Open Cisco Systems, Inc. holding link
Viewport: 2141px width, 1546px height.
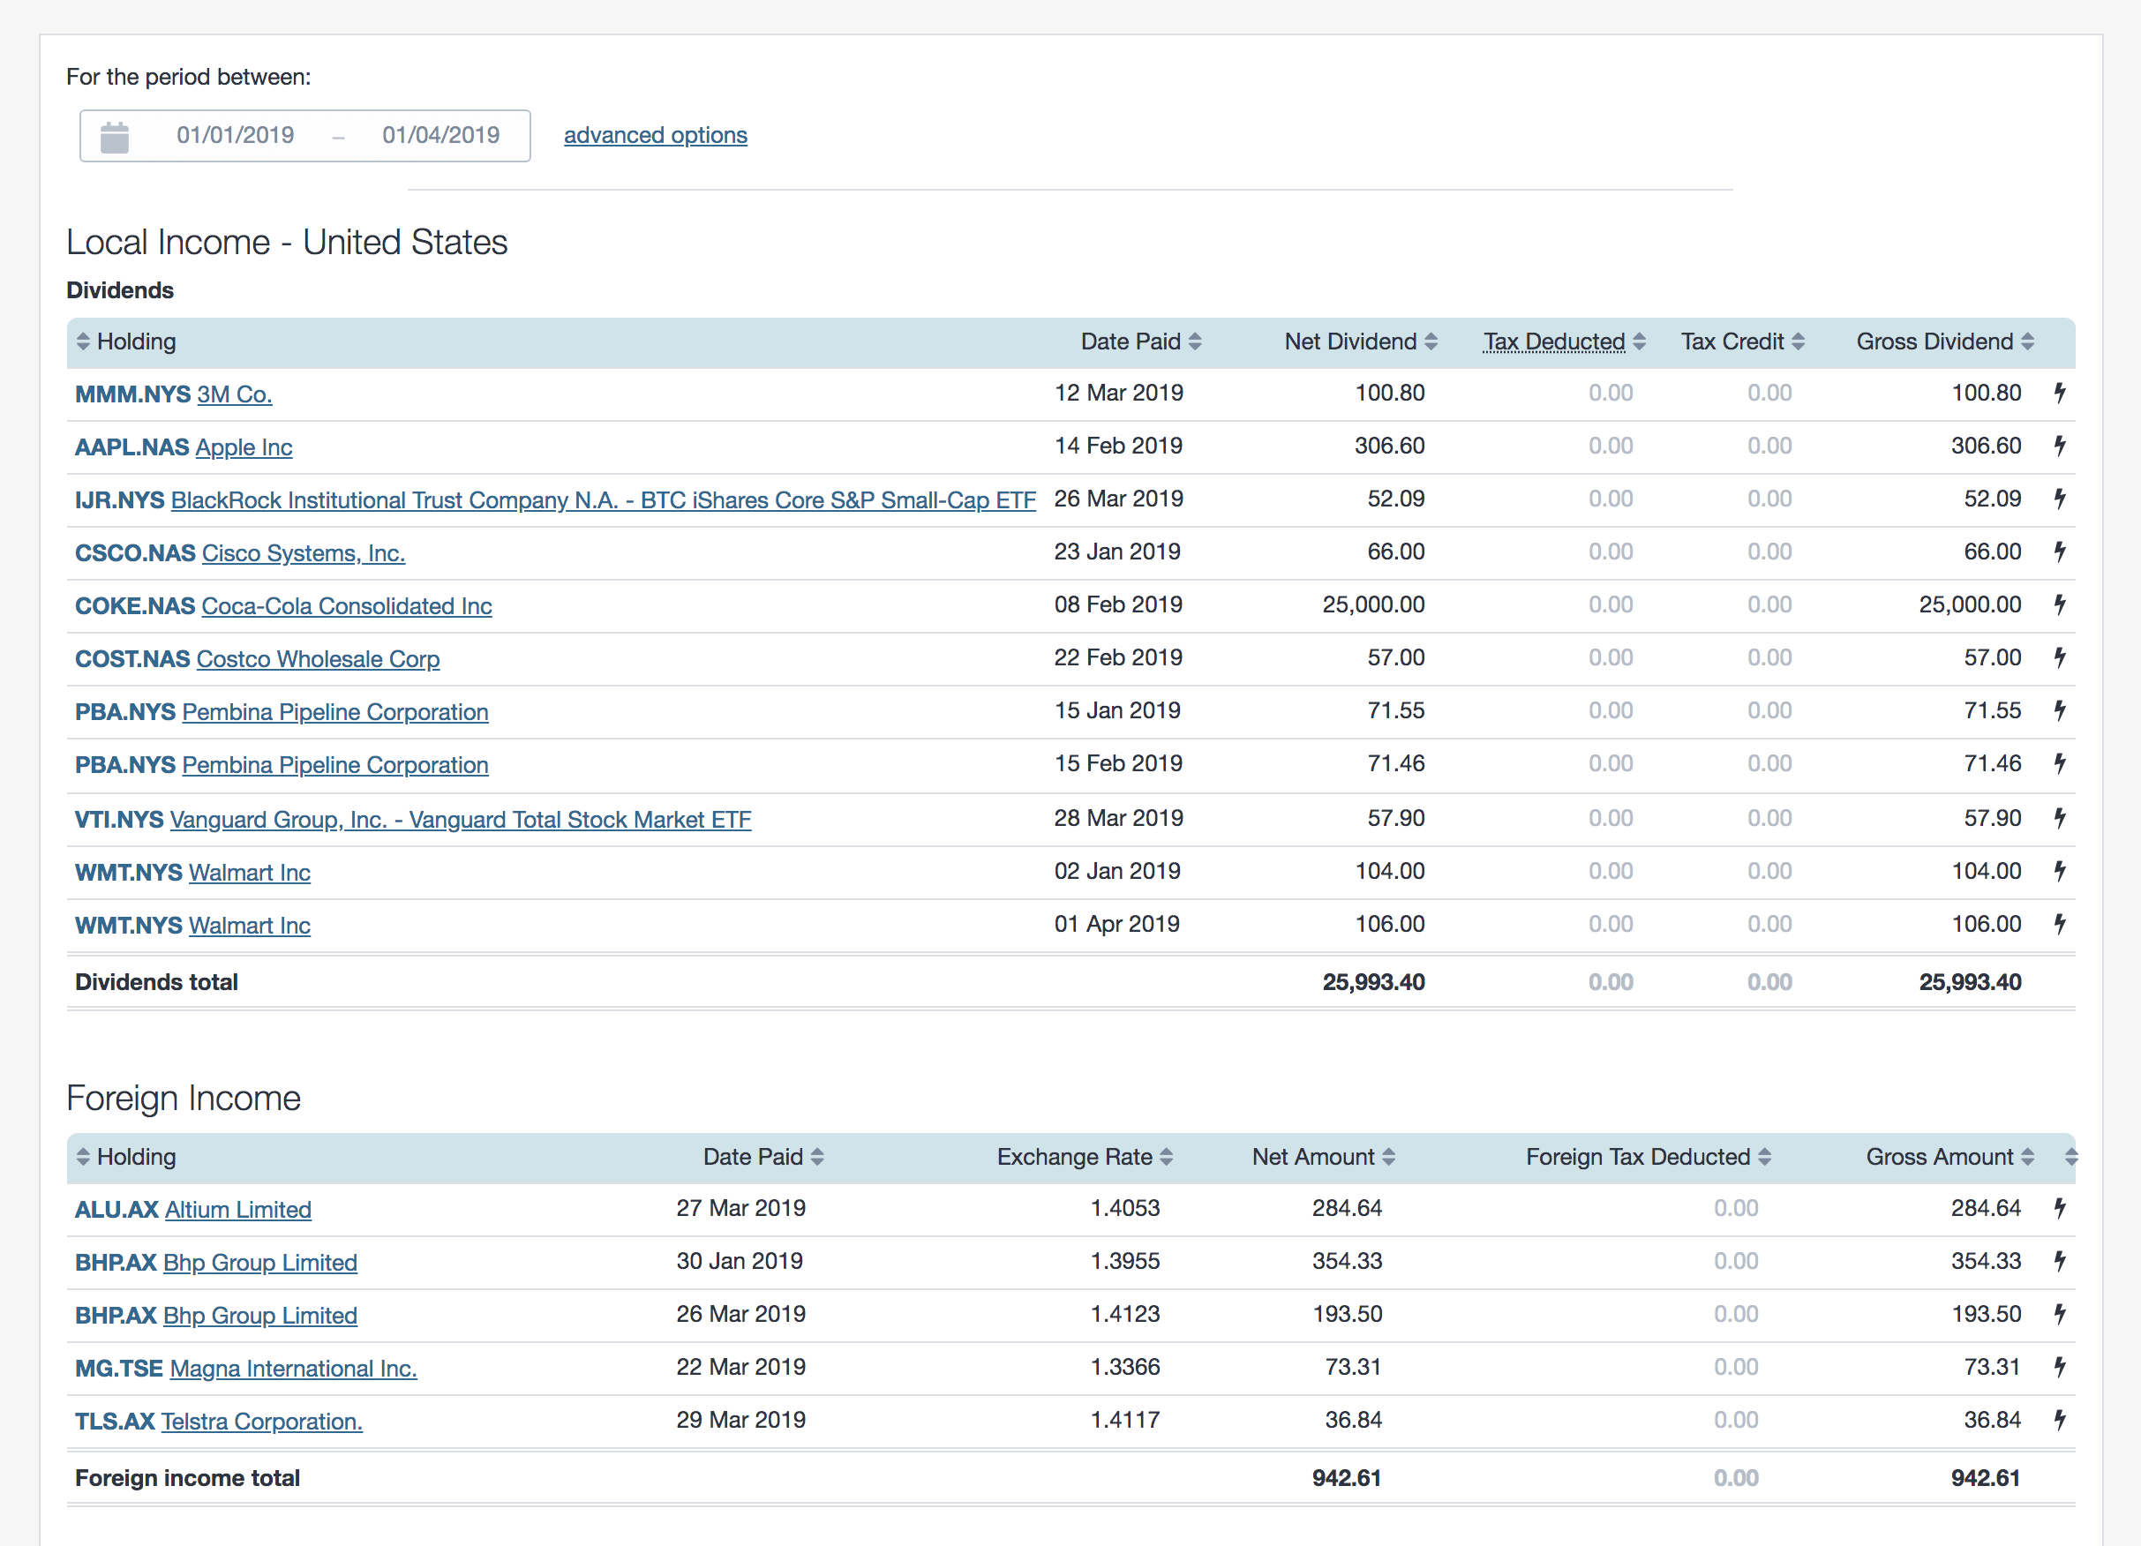pos(303,553)
